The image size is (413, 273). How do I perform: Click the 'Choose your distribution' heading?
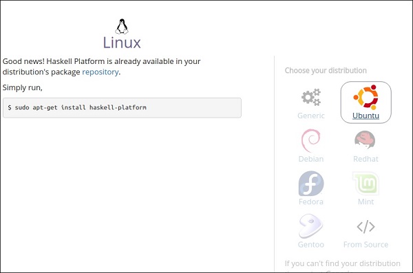pyautogui.click(x=326, y=71)
